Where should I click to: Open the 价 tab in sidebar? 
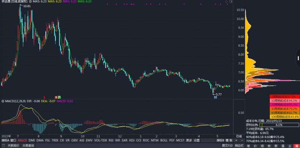(255, 146)
